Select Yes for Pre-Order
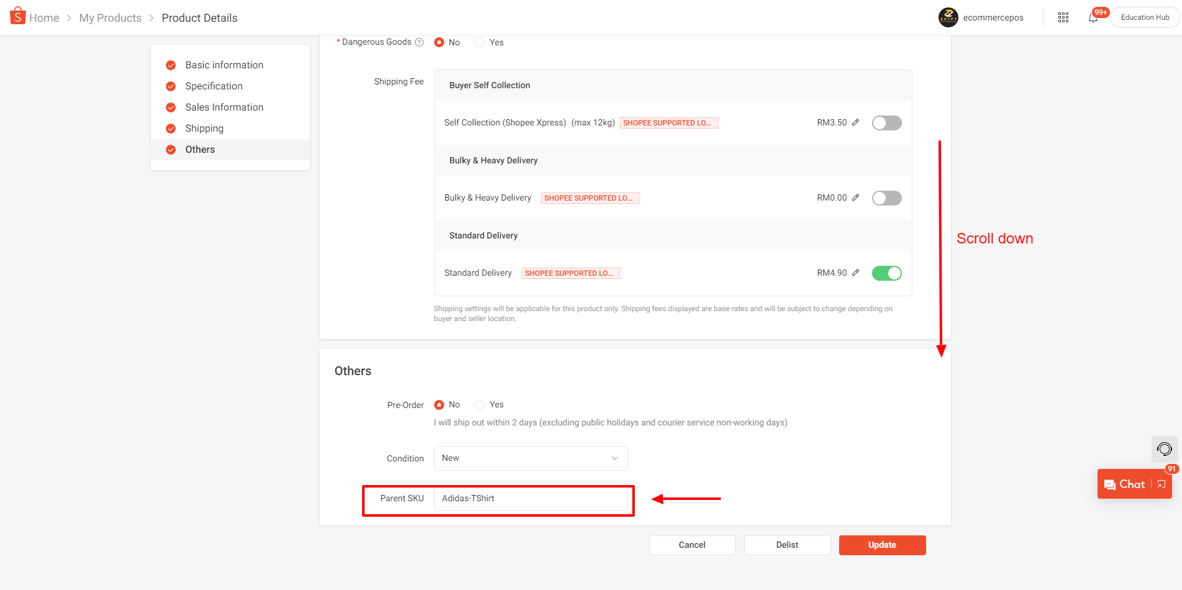 (480, 405)
